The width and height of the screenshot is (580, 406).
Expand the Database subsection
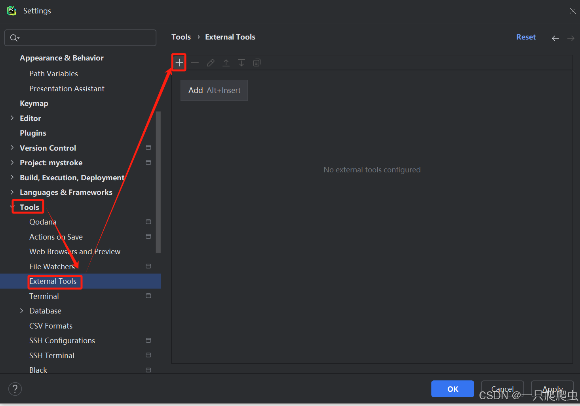[21, 311]
